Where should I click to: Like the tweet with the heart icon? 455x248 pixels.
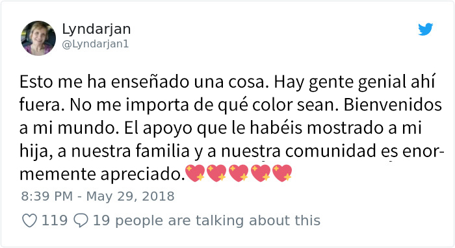(30, 221)
